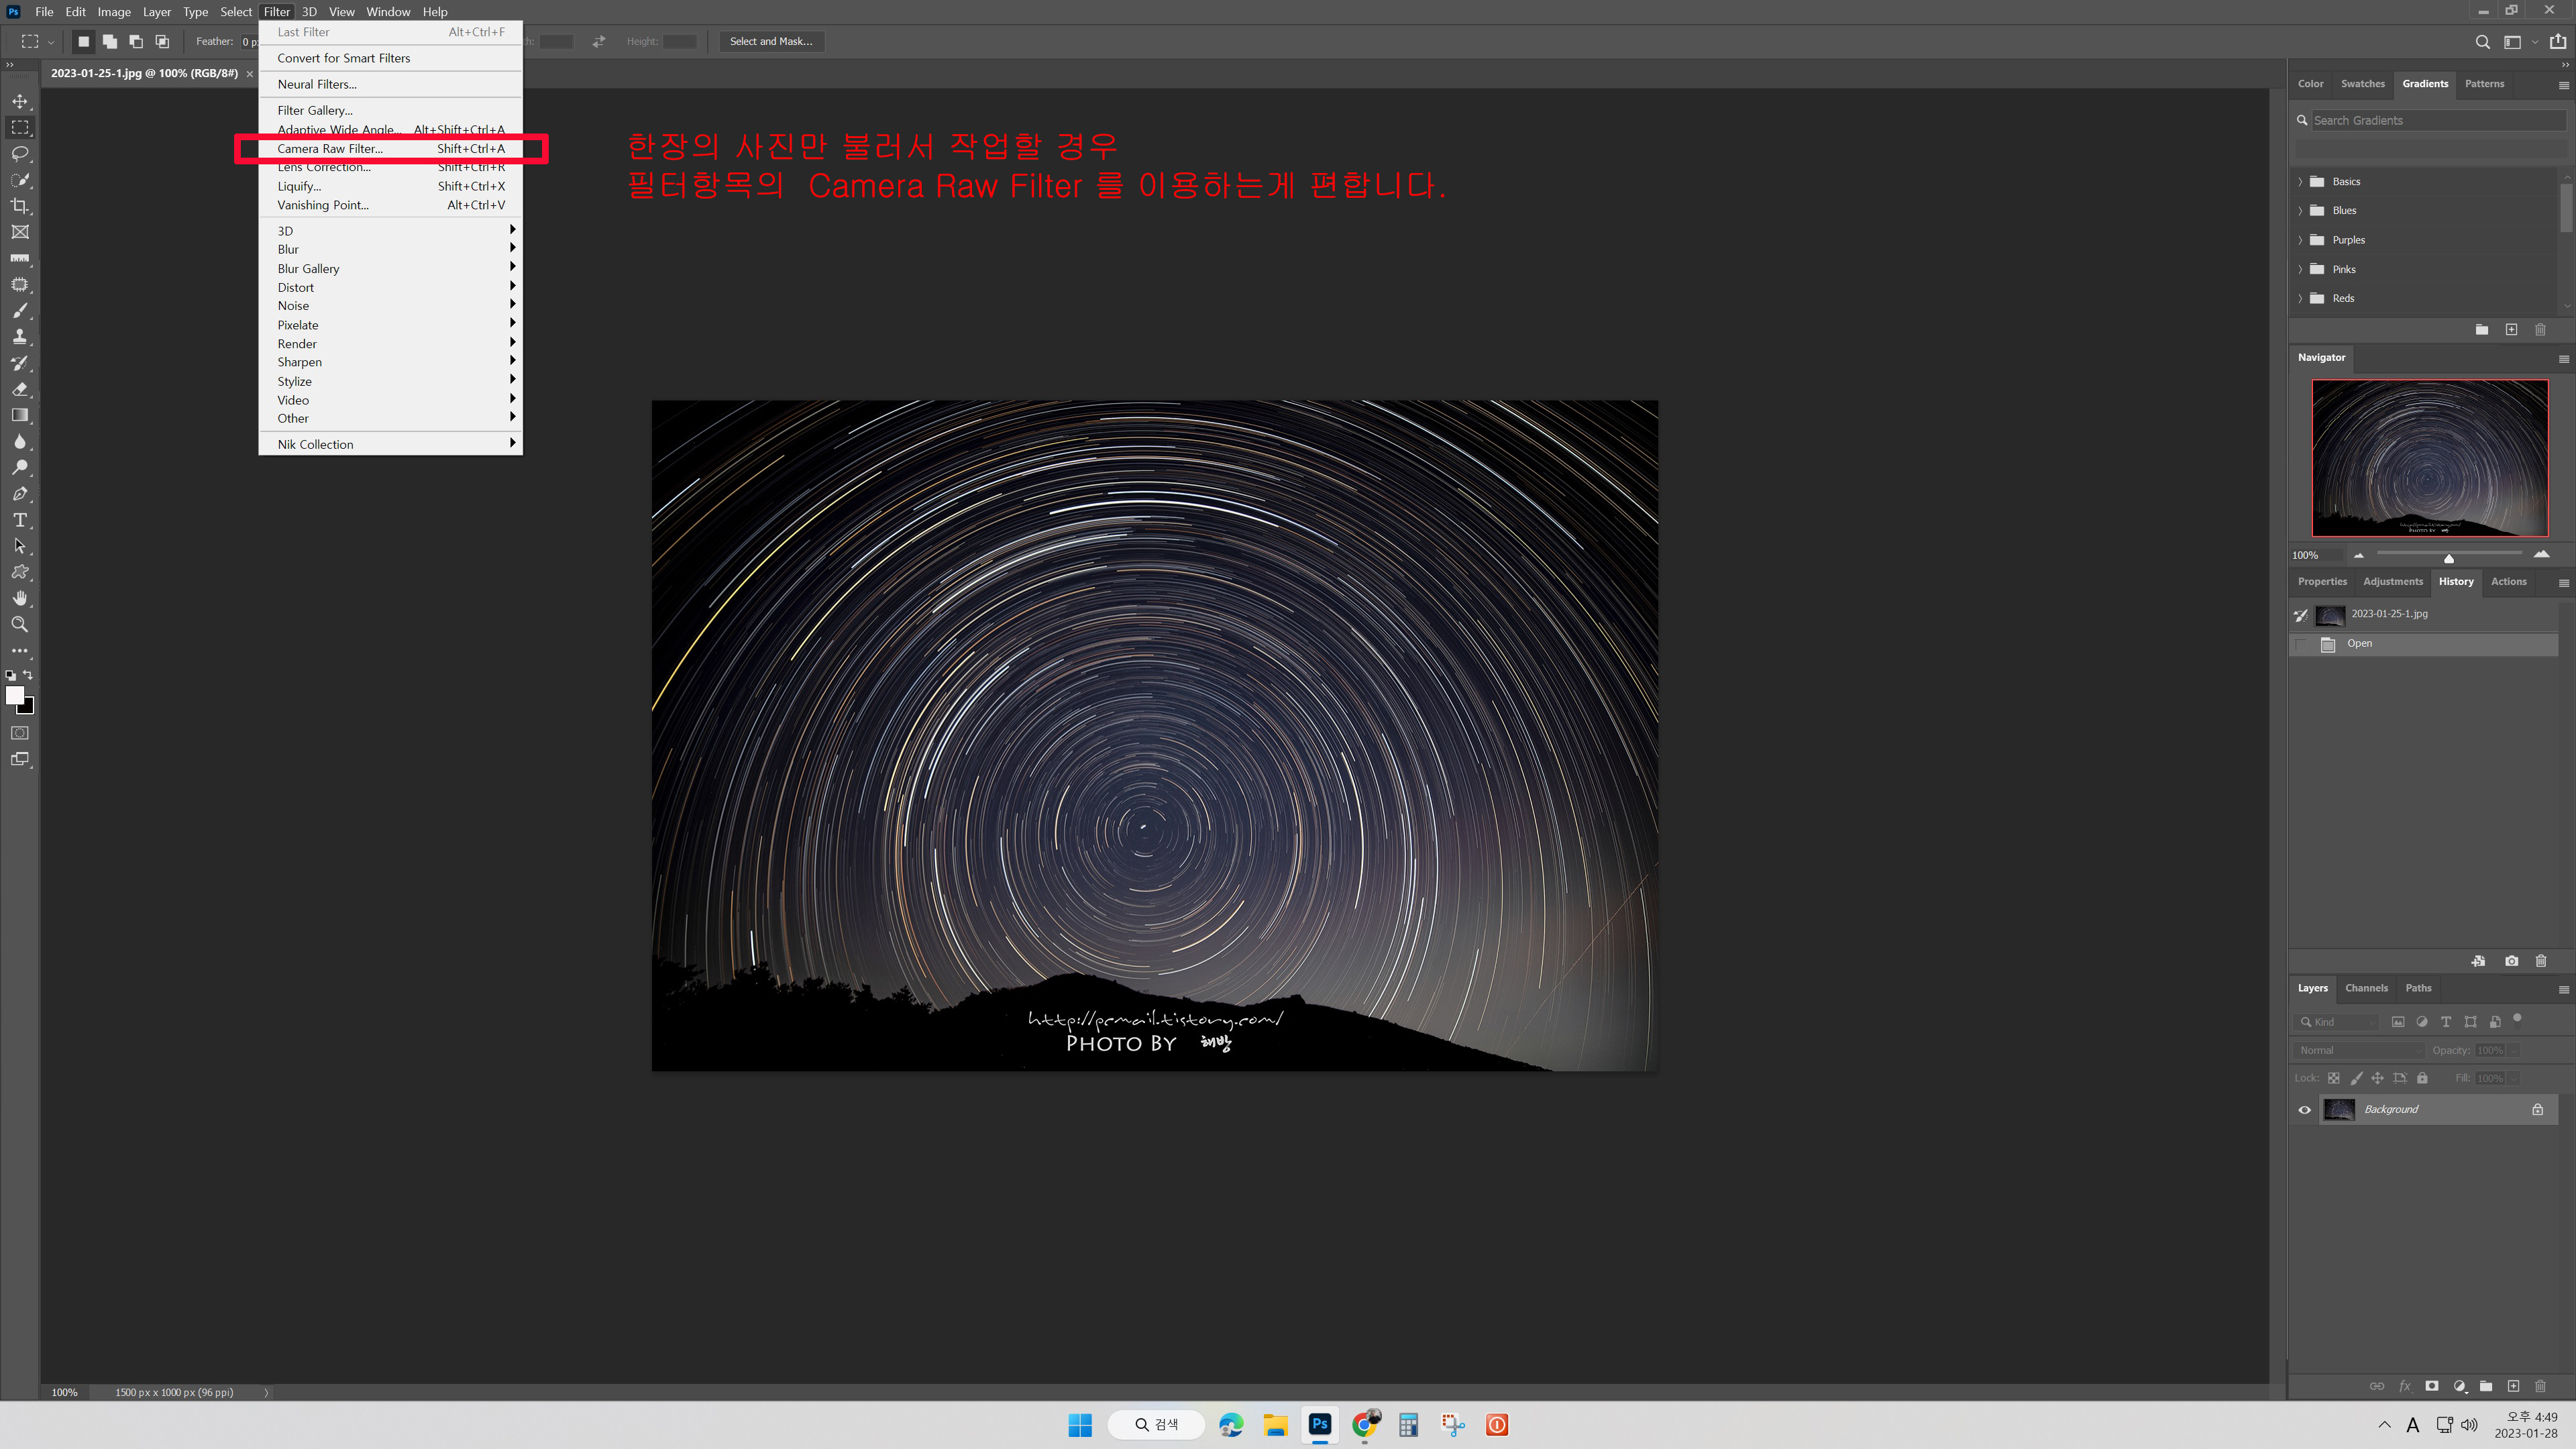Choose Camera Raw Filter from Filter menu
This screenshot has width=2576, height=1449.
[390, 149]
